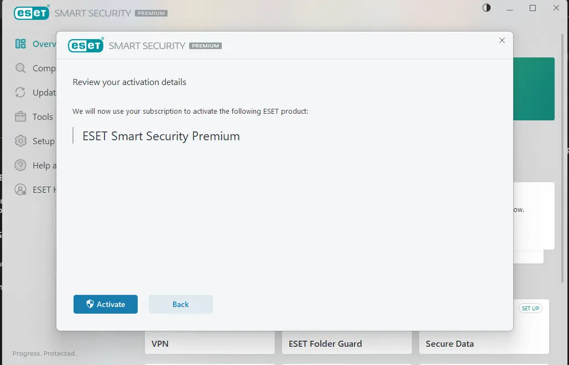Toggle the contrast theme icon
This screenshot has height=365, width=569.
[487, 8]
